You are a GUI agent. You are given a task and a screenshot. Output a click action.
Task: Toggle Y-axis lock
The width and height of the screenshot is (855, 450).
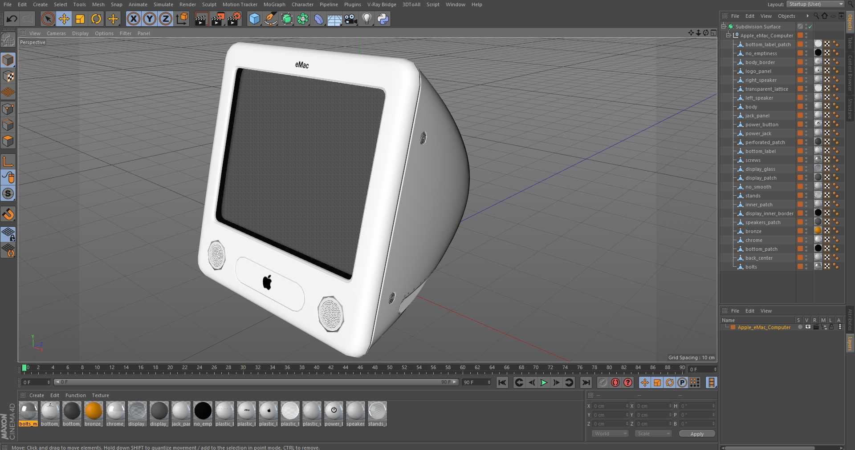[x=150, y=19]
